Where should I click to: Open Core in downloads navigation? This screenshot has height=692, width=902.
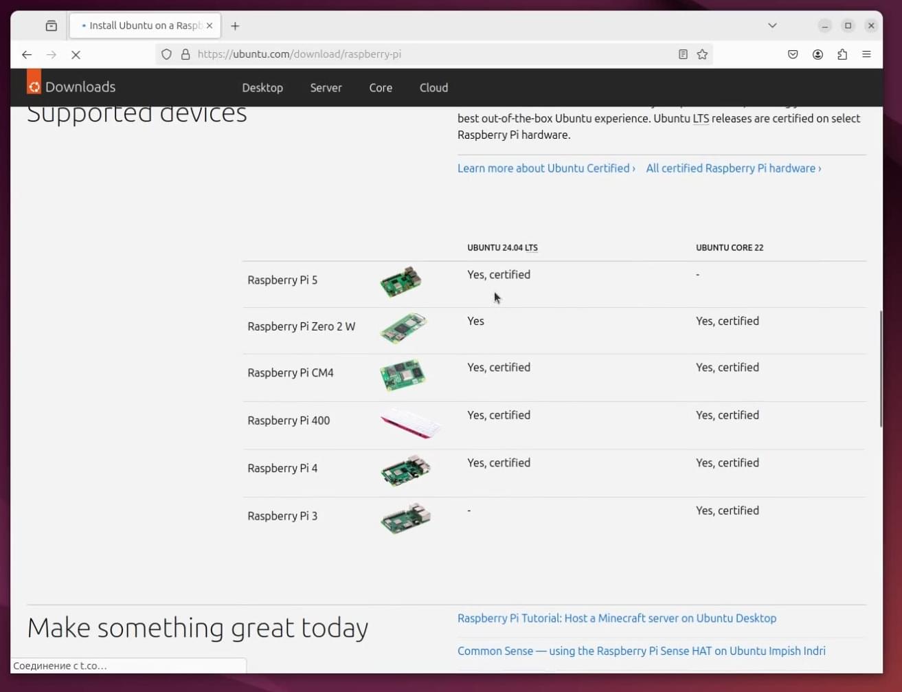381,88
